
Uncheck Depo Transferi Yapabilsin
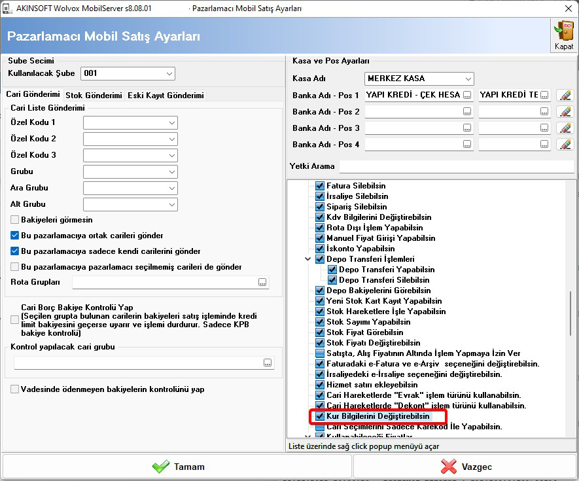tap(332, 270)
